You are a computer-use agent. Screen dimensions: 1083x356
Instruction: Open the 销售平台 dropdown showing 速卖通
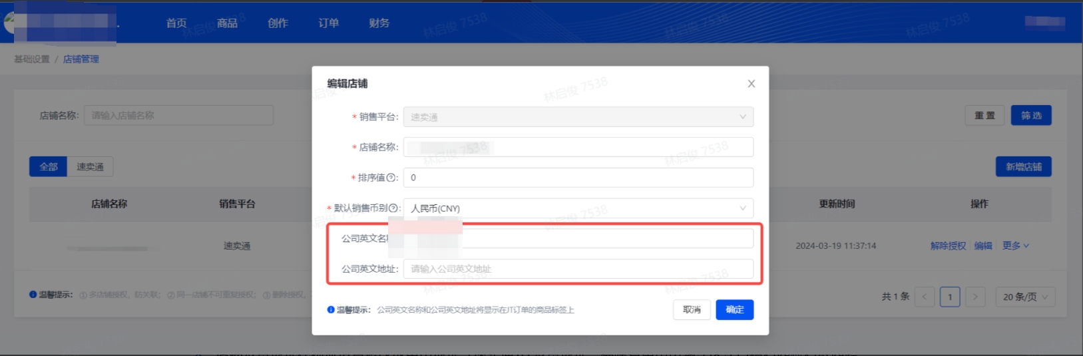[578, 117]
